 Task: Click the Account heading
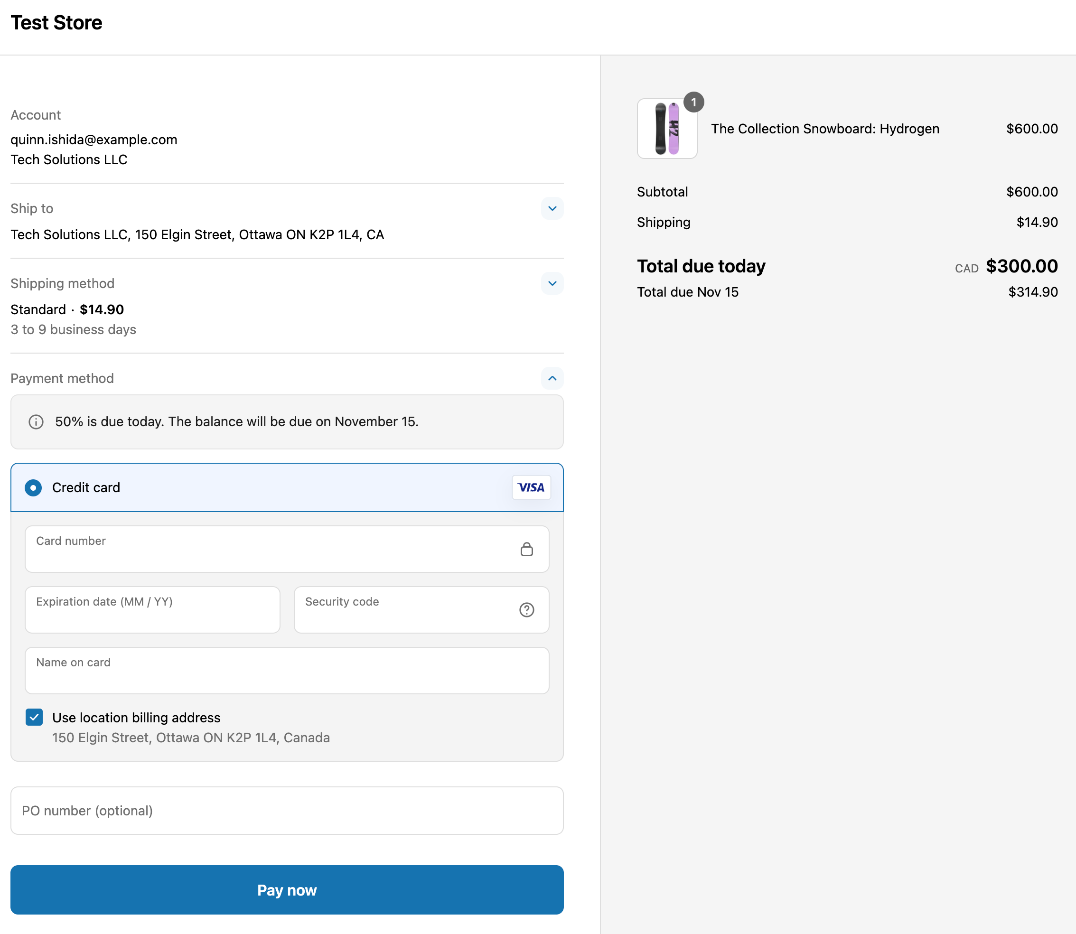coord(36,115)
